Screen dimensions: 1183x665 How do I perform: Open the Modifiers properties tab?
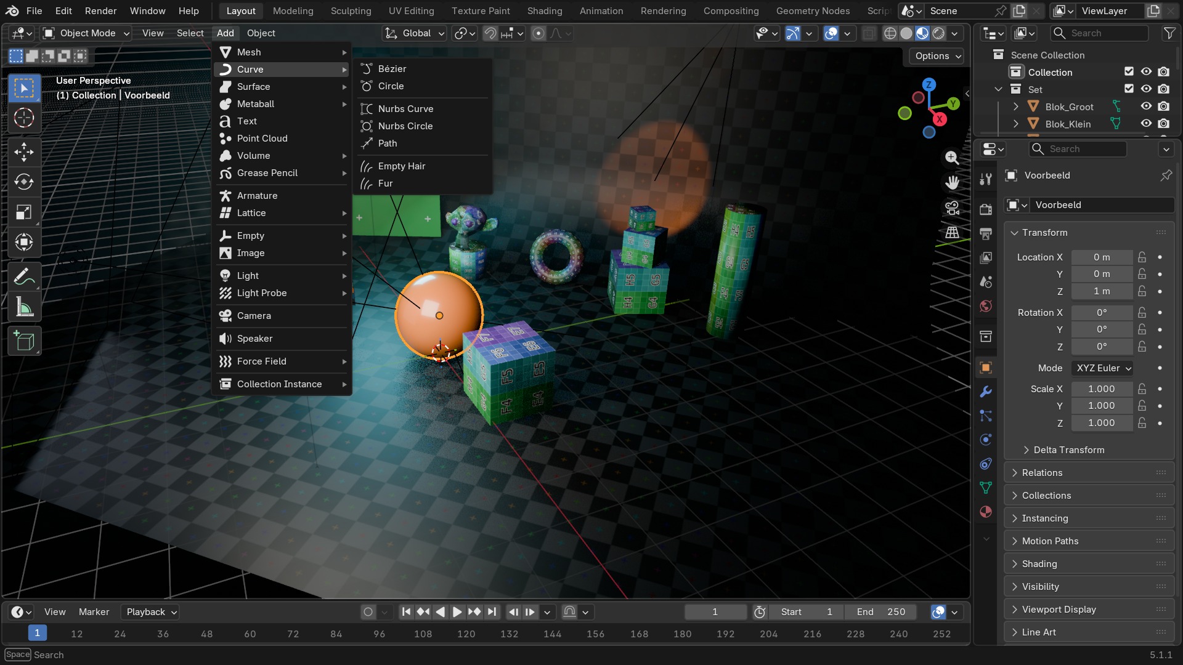pyautogui.click(x=986, y=392)
